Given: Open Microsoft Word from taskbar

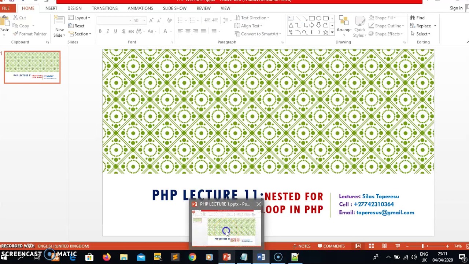Looking at the screenshot, I should pos(261,257).
